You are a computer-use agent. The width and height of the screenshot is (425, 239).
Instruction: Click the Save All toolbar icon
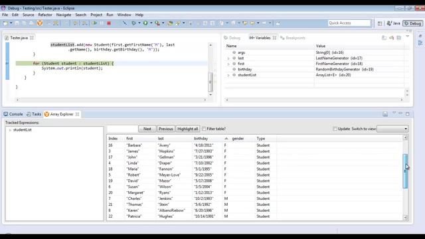[x=24, y=23]
